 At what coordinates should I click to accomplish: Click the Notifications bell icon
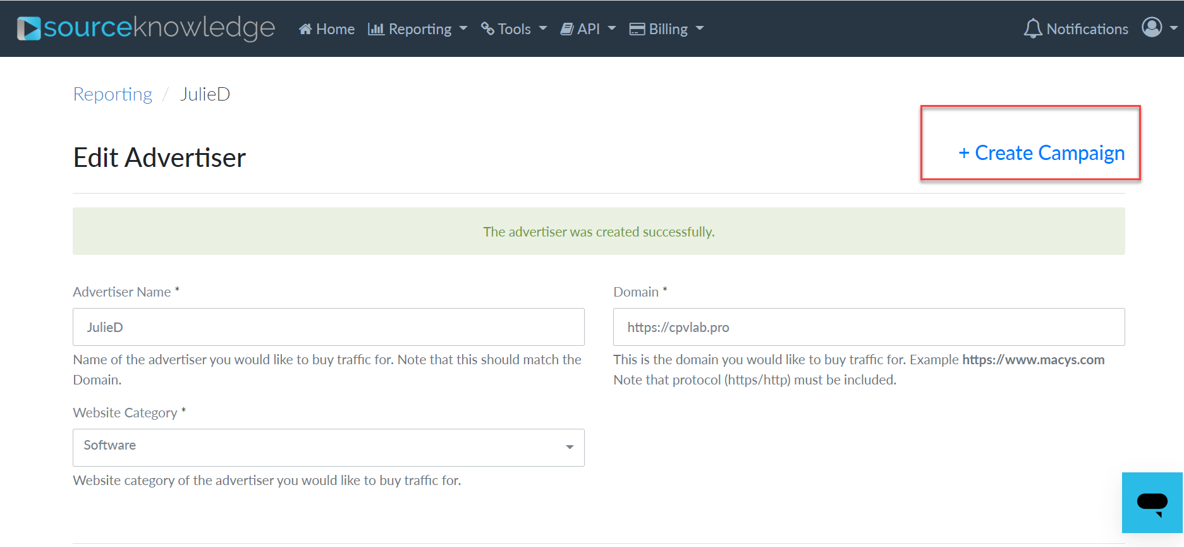[x=1032, y=28]
